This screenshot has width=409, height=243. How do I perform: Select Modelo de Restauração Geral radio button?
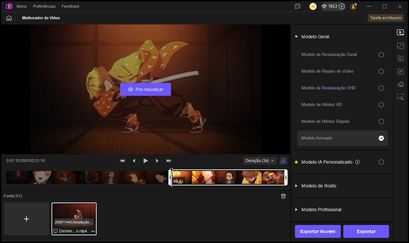pyautogui.click(x=381, y=55)
